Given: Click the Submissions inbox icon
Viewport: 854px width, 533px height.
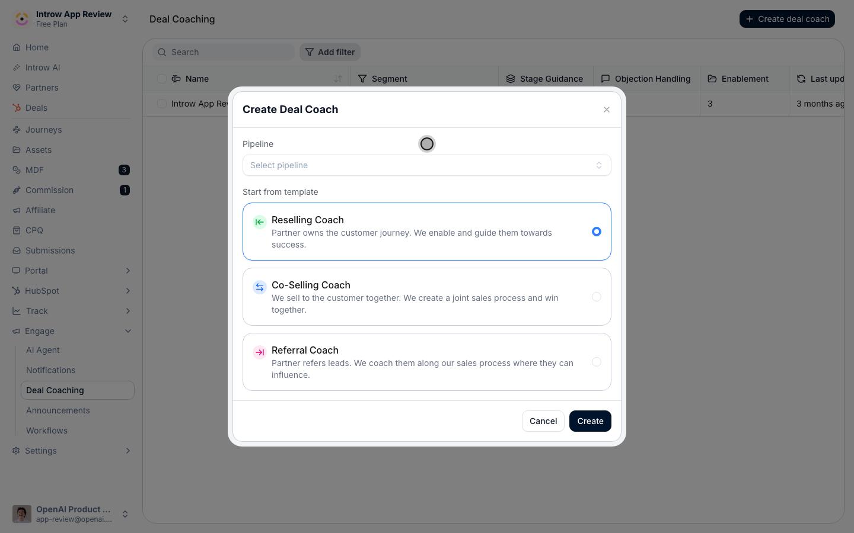Looking at the screenshot, I should [x=17, y=251].
